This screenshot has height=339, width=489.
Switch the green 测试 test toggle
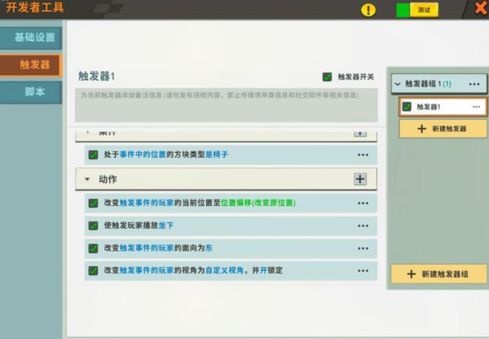click(417, 10)
